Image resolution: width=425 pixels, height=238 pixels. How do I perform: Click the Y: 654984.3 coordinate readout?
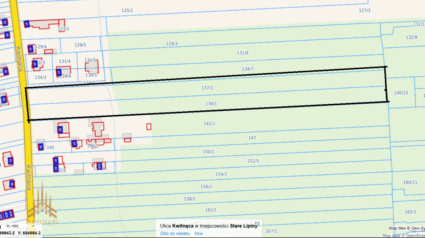(x=29, y=233)
